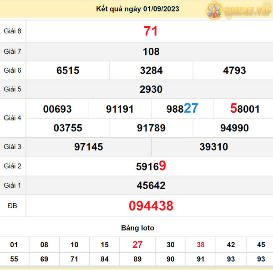Click the Bảng loto heading
Screen dimensions: 273x270
pos(137,228)
